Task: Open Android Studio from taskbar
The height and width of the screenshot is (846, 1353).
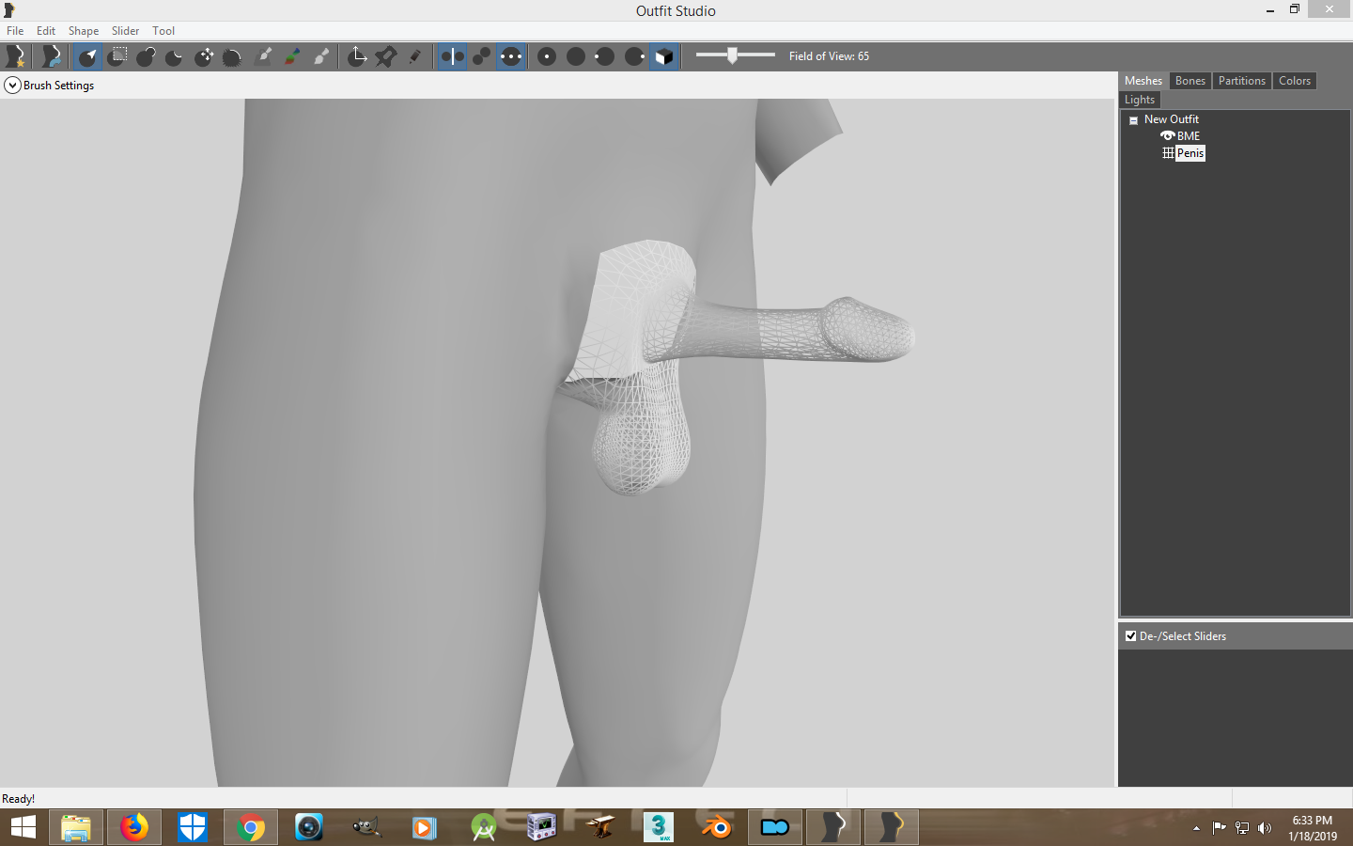Action: pyautogui.click(x=483, y=827)
